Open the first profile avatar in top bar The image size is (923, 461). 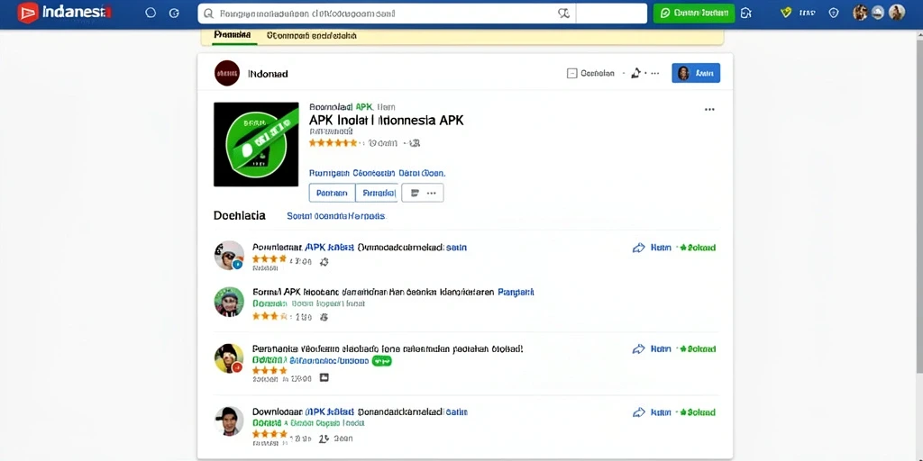[861, 13]
